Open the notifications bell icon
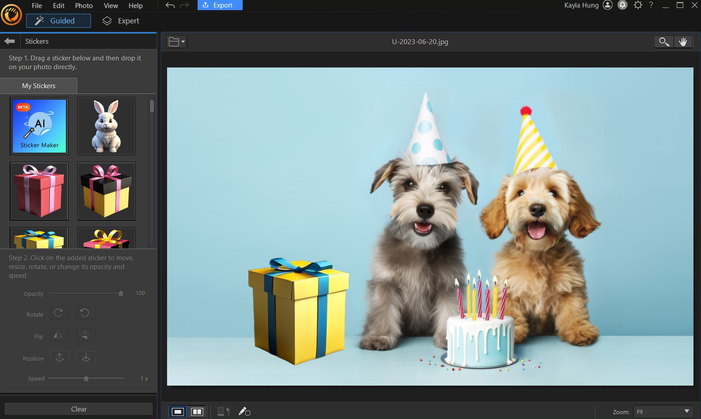Viewport: 701px width, 419px height. coord(622,5)
